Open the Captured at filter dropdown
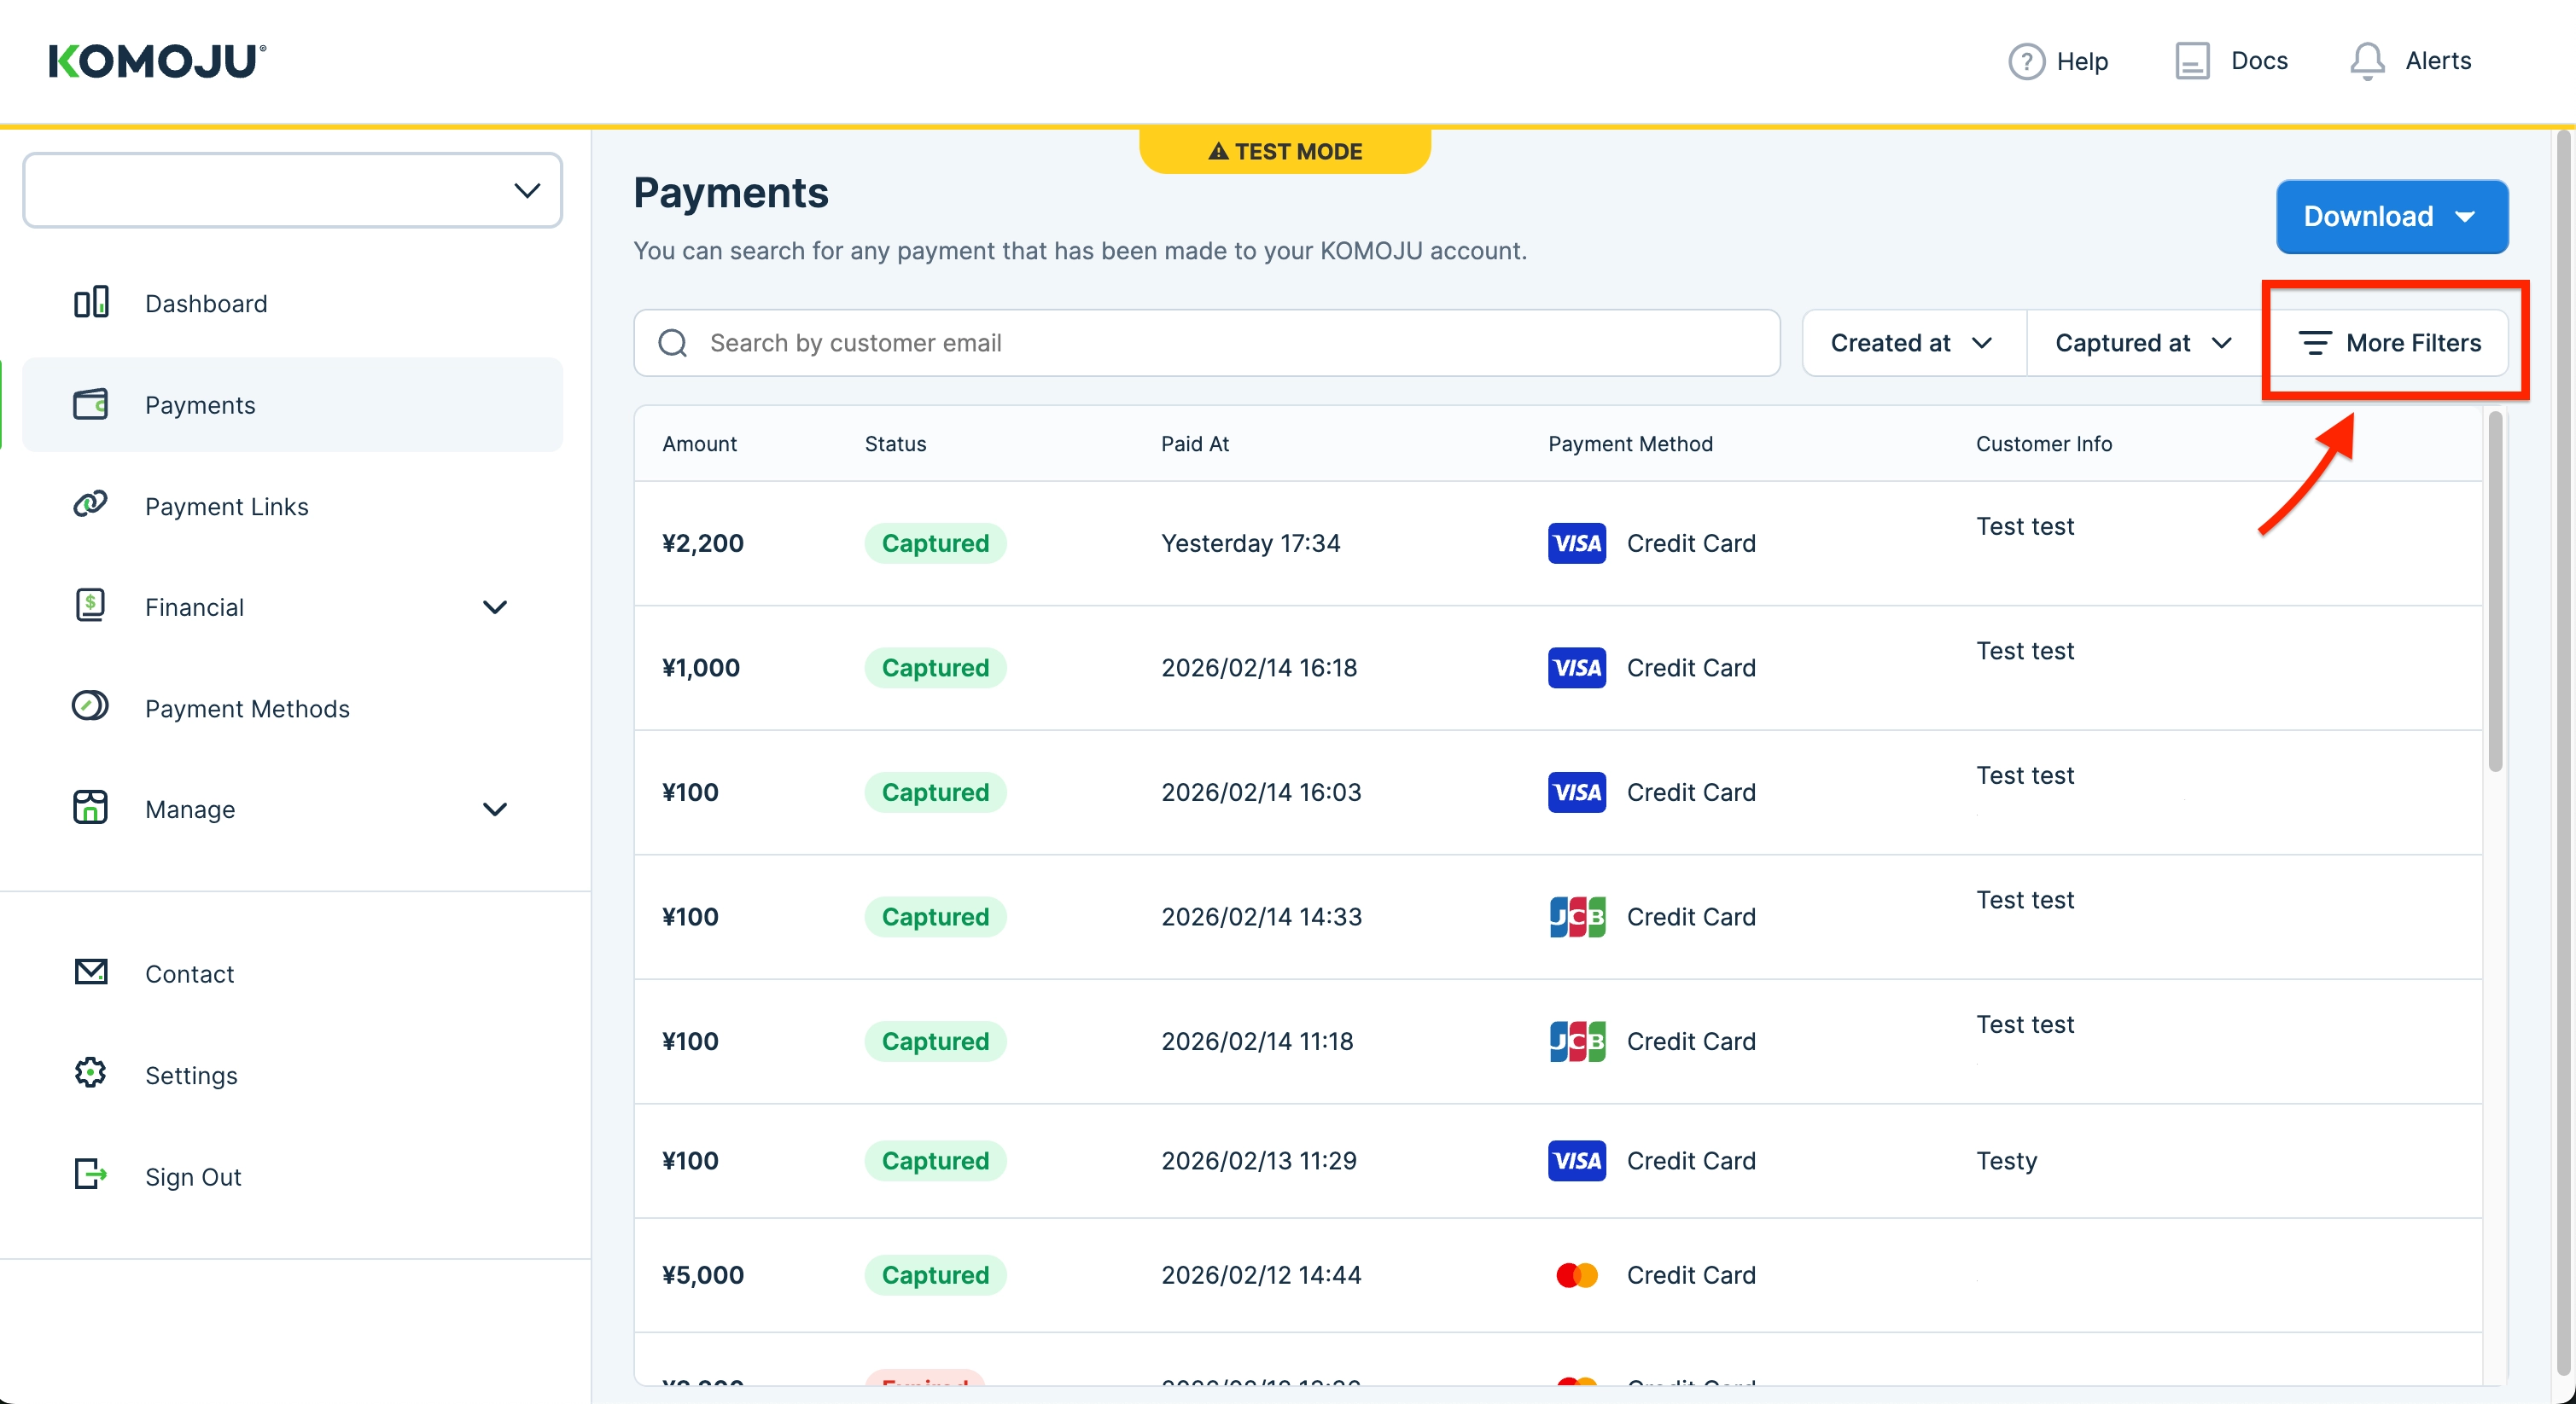Viewport: 2576px width, 1404px height. [2142, 344]
